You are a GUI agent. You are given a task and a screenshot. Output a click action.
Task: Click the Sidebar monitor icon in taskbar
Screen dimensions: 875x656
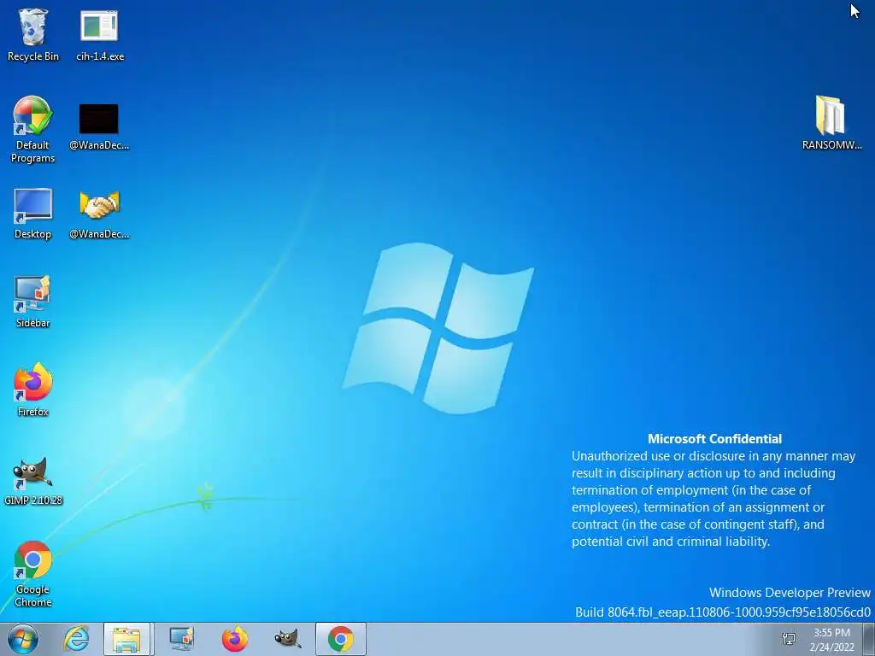coord(181,639)
